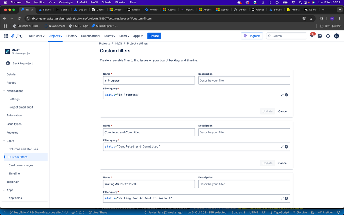The image size is (344, 215).
Task: Collapse the Notifications section in sidebar
Action: click(x=4, y=91)
